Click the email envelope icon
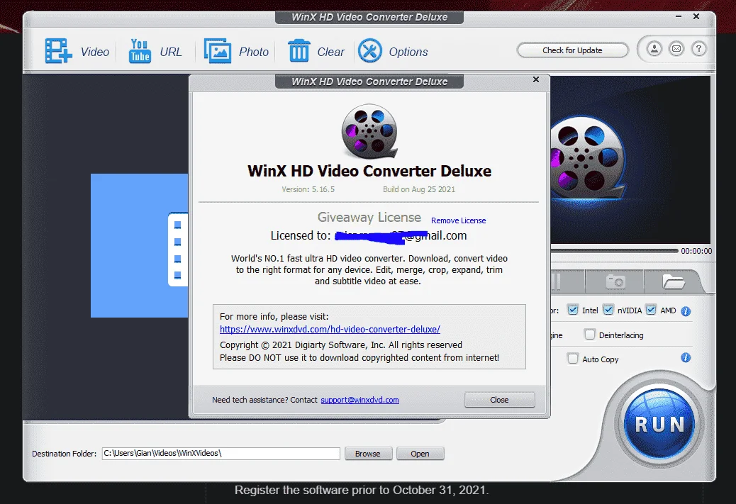736x504 pixels. 676,49
